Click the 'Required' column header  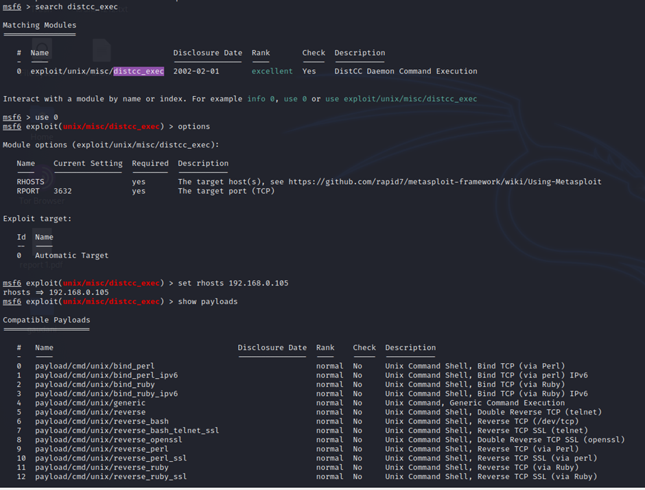[150, 163]
